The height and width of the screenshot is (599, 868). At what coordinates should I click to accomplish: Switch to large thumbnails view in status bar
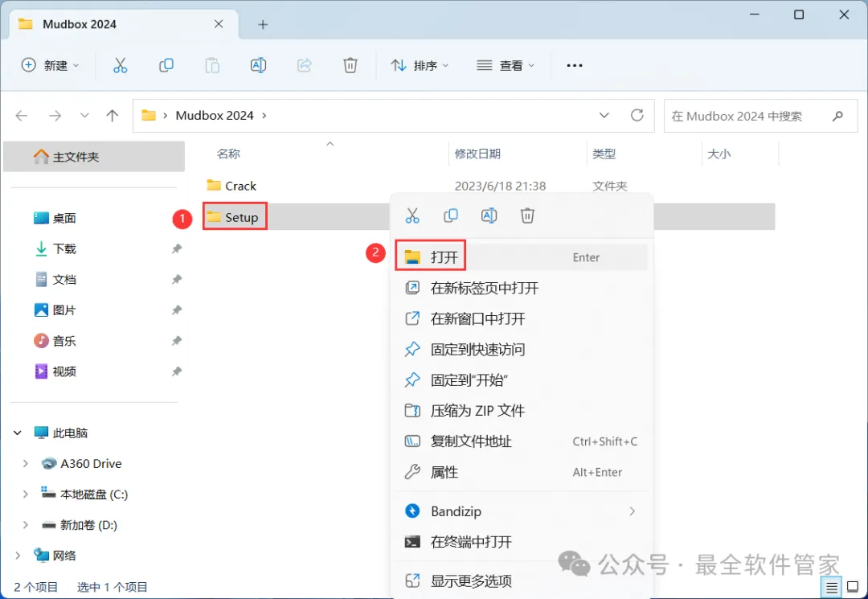pyautogui.click(x=853, y=587)
